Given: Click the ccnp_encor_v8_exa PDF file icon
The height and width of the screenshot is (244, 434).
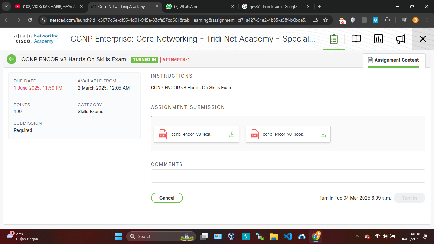Looking at the screenshot, I should pyautogui.click(x=163, y=134).
